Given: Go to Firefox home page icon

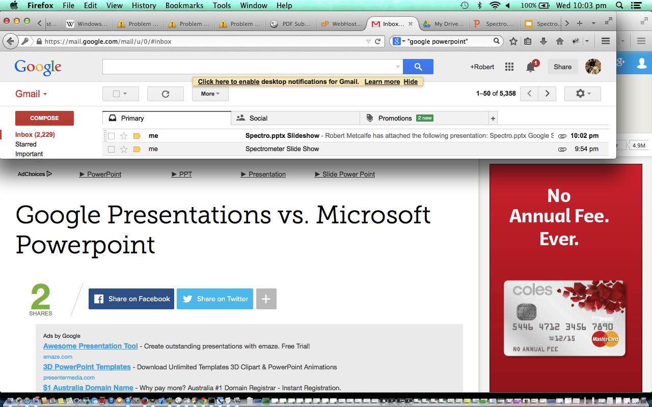Looking at the screenshot, I should pyautogui.click(x=559, y=41).
